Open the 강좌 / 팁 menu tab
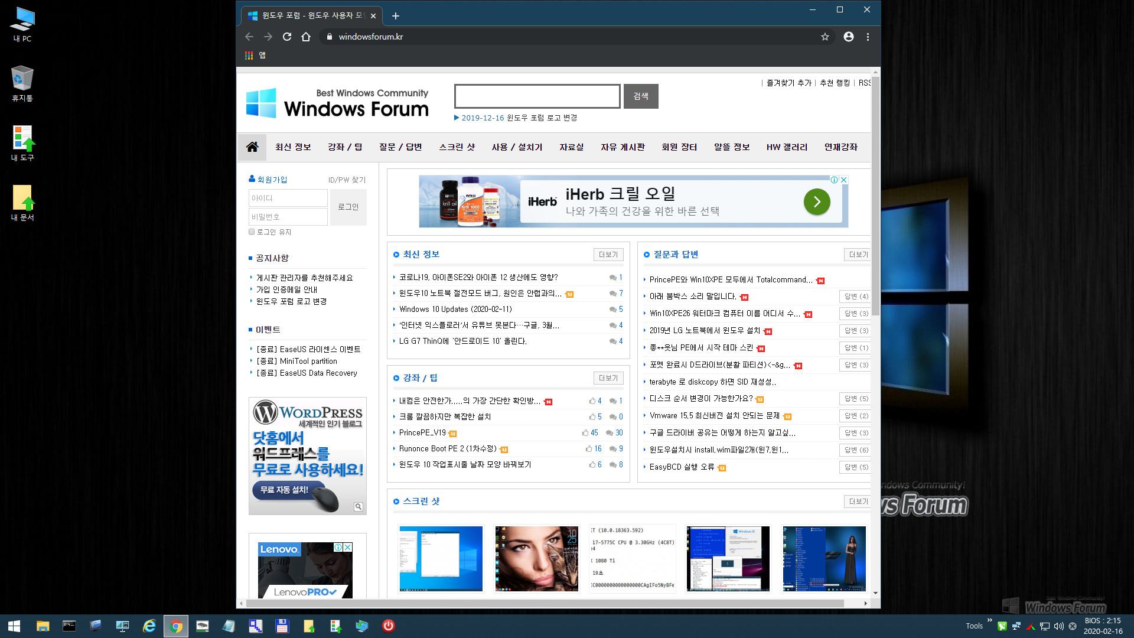This screenshot has height=638, width=1134. (x=345, y=147)
